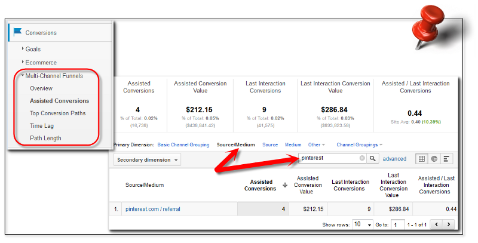Viewport: 478px width, 243px height.
Task: Go to next page arrow
Action: pyautogui.click(x=449, y=224)
